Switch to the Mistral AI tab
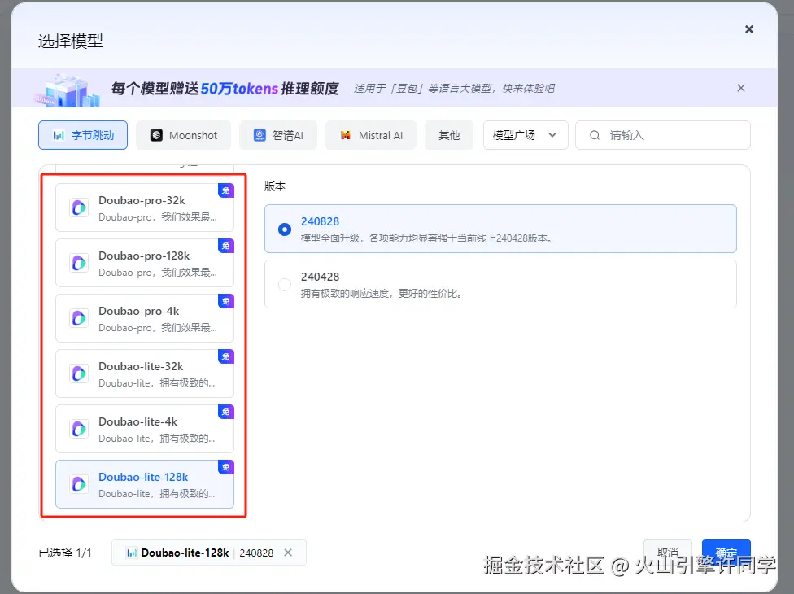This screenshot has width=794, height=594. point(371,135)
